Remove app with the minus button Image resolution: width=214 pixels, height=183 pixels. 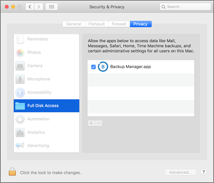tap(99, 123)
